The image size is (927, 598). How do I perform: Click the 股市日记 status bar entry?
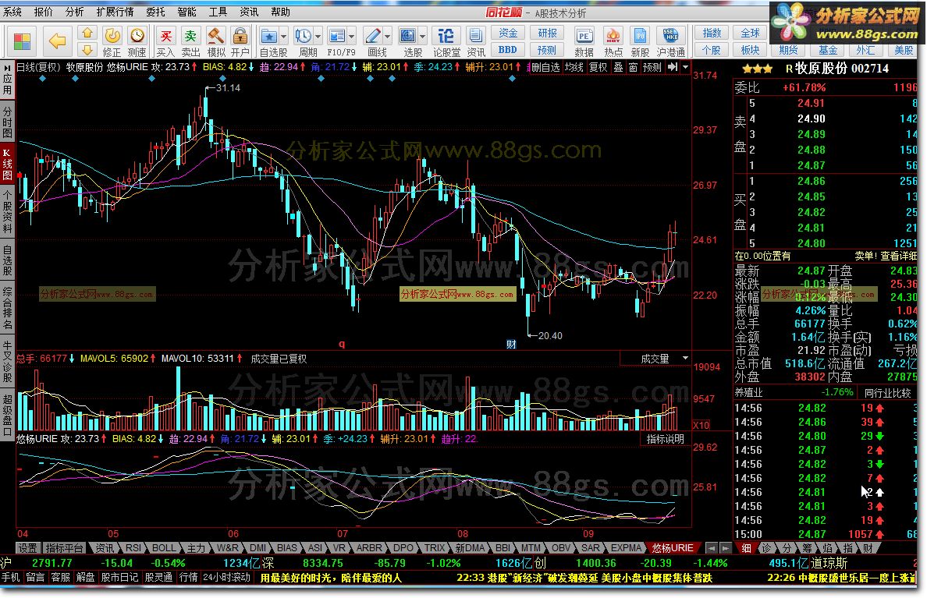(x=119, y=577)
